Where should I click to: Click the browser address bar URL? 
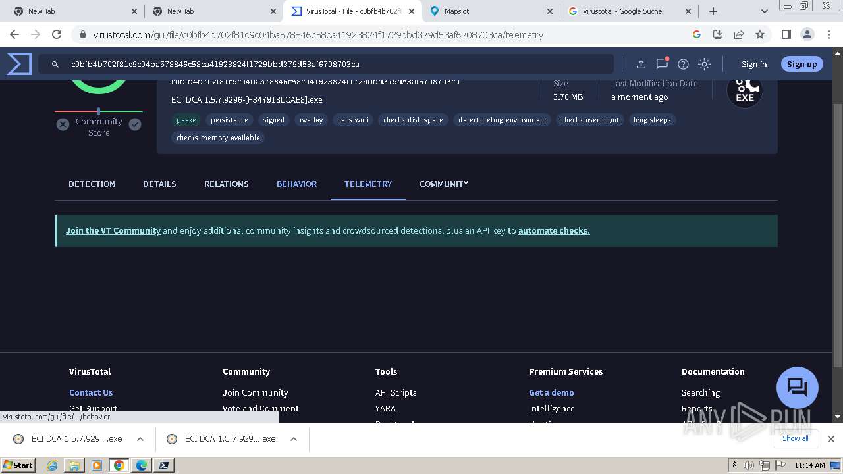pos(318,35)
